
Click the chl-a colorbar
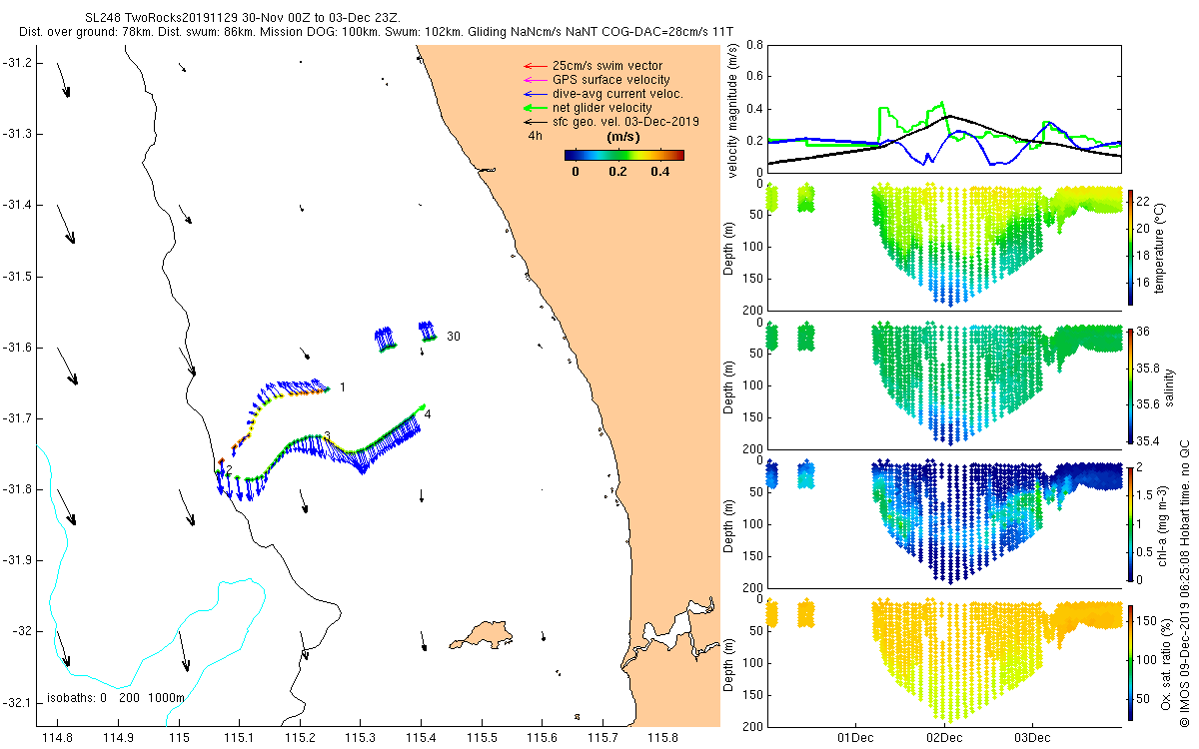1131,522
